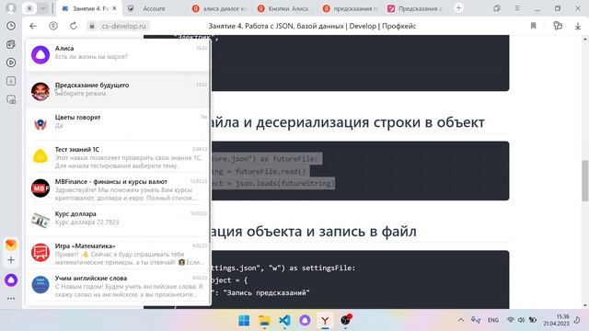Image resolution: width=589 pixels, height=331 pixels.
Task: Click the cs-develop.ru address field
Action: (123, 26)
